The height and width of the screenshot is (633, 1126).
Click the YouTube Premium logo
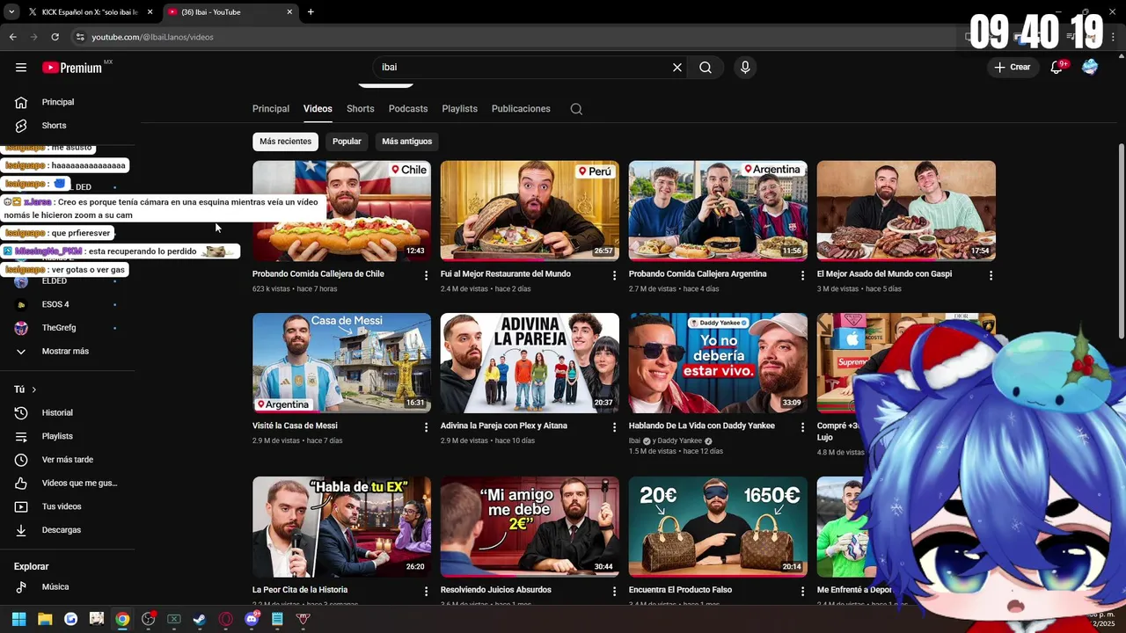coord(72,68)
